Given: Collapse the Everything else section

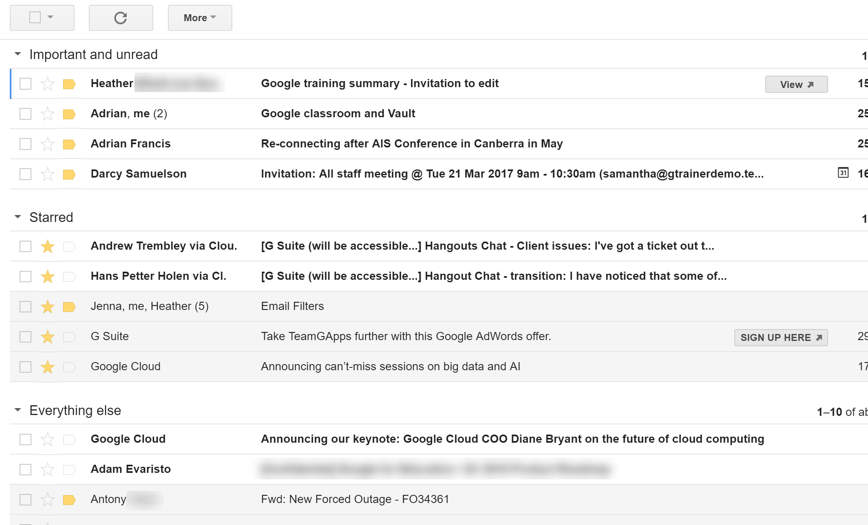Looking at the screenshot, I should click(x=18, y=410).
